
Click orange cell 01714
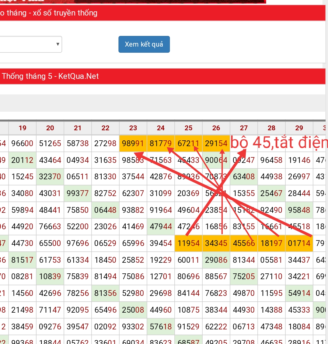pyautogui.click(x=299, y=243)
